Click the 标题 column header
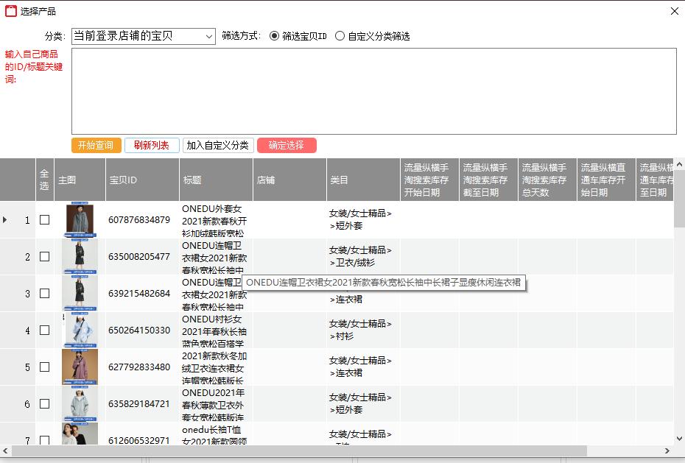This screenshot has width=685, height=463. point(215,179)
